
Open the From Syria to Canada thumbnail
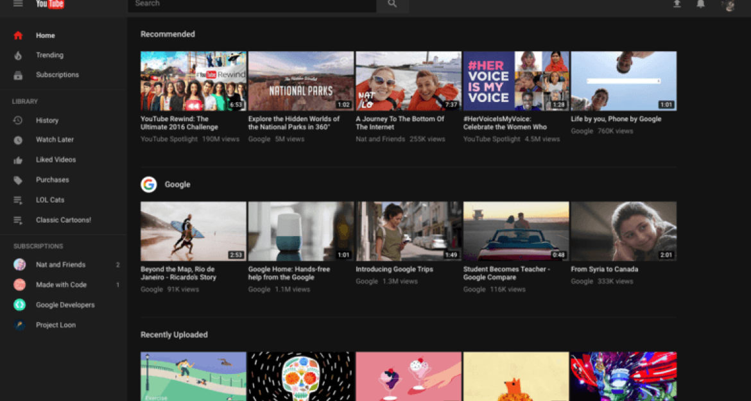(624, 231)
